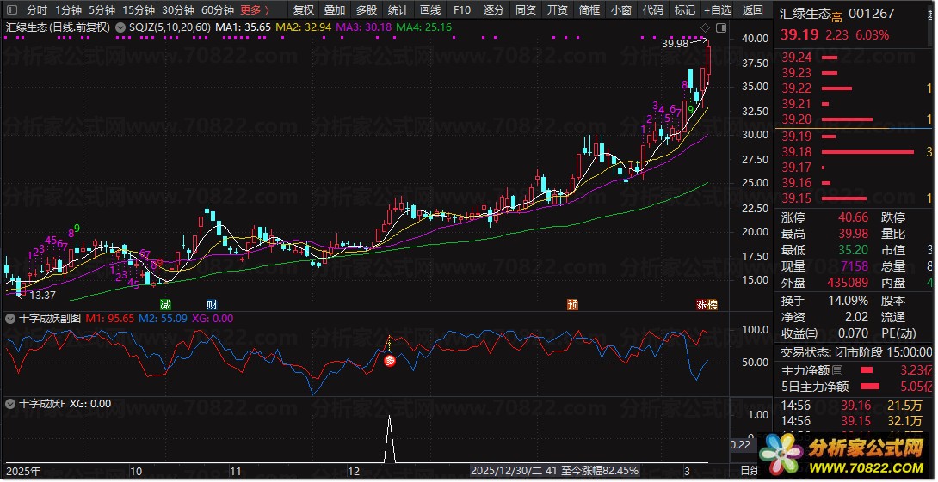Click the green 减 event marker
Image resolution: width=938 pixels, height=482 pixels.
165,305
